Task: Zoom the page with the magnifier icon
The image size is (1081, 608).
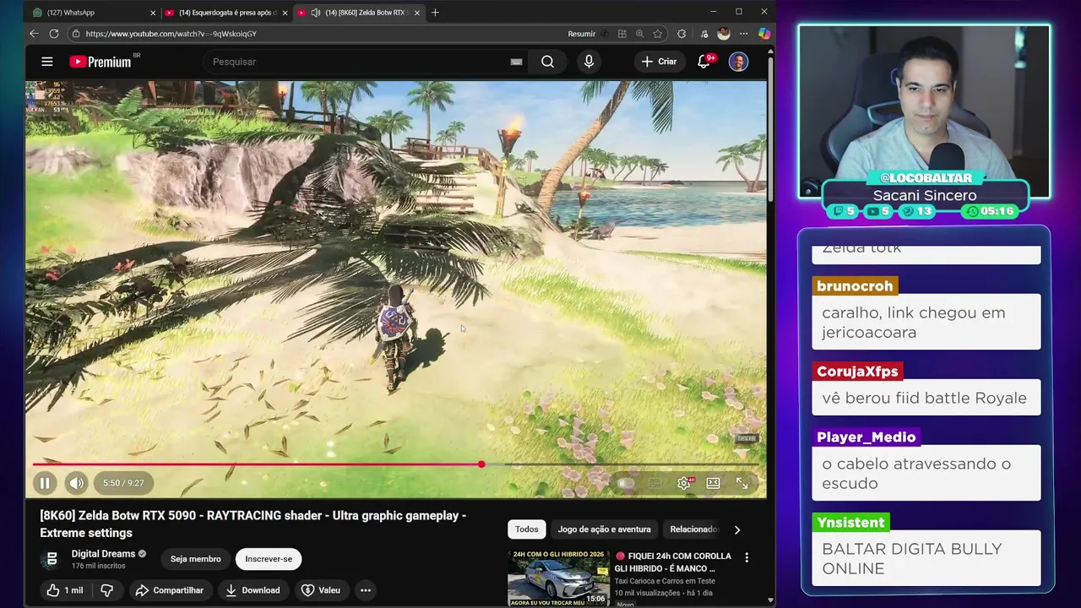Action: tap(639, 34)
